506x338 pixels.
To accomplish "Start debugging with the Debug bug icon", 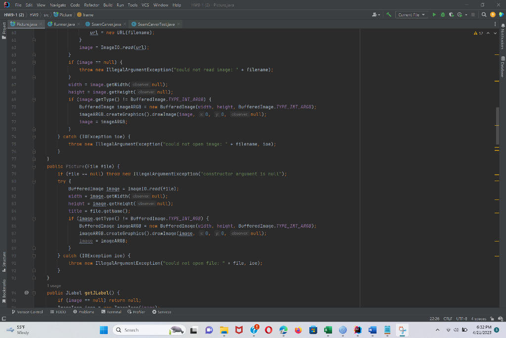I will (x=443, y=15).
